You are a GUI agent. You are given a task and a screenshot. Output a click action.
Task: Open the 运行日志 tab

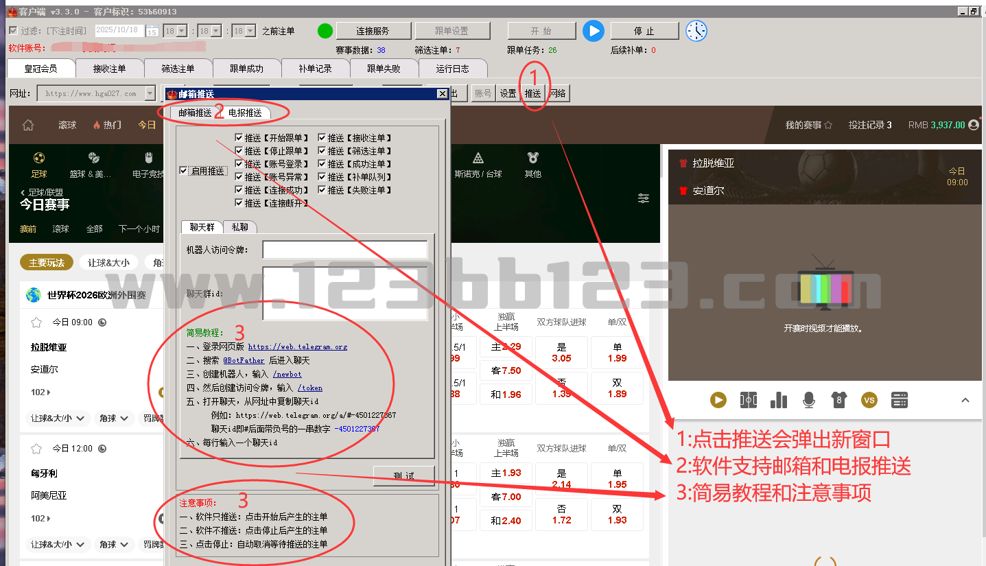point(452,69)
